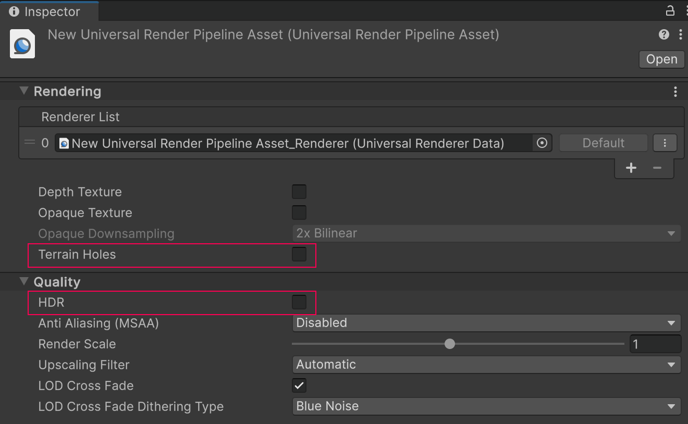
Task: Click the help icon in the asset header
Action: [x=663, y=34]
